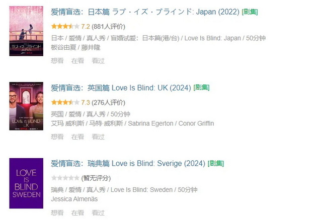Screen dimensions: 322x223
Task: Mark the Japan series as 想看
Action: [x=57, y=61]
